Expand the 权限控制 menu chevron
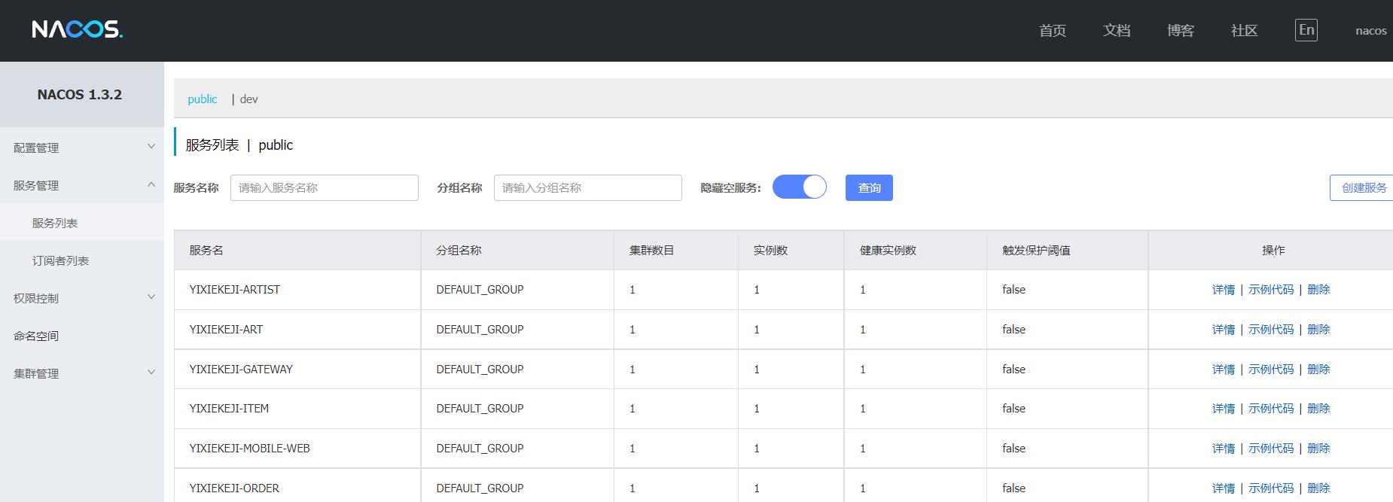This screenshot has height=502, width=1393. coord(151,297)
